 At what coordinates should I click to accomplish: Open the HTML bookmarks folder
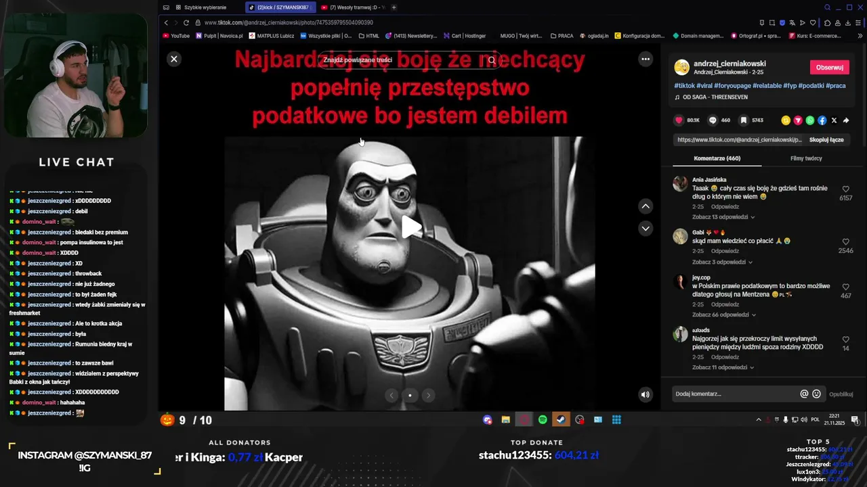[368, 36]
